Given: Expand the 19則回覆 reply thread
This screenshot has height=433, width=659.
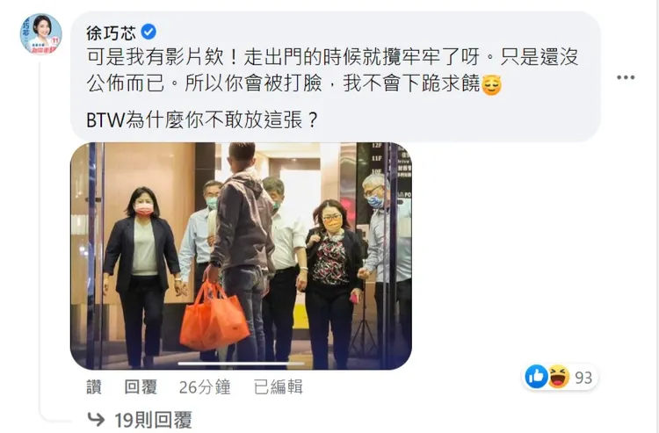Looking at the screenshot, I should [x=154, y=420].
